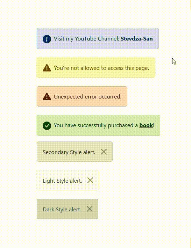The height and width of the screenshot is (248, 191).
Task: Close the Light Style alert
Action: (90, 180)
